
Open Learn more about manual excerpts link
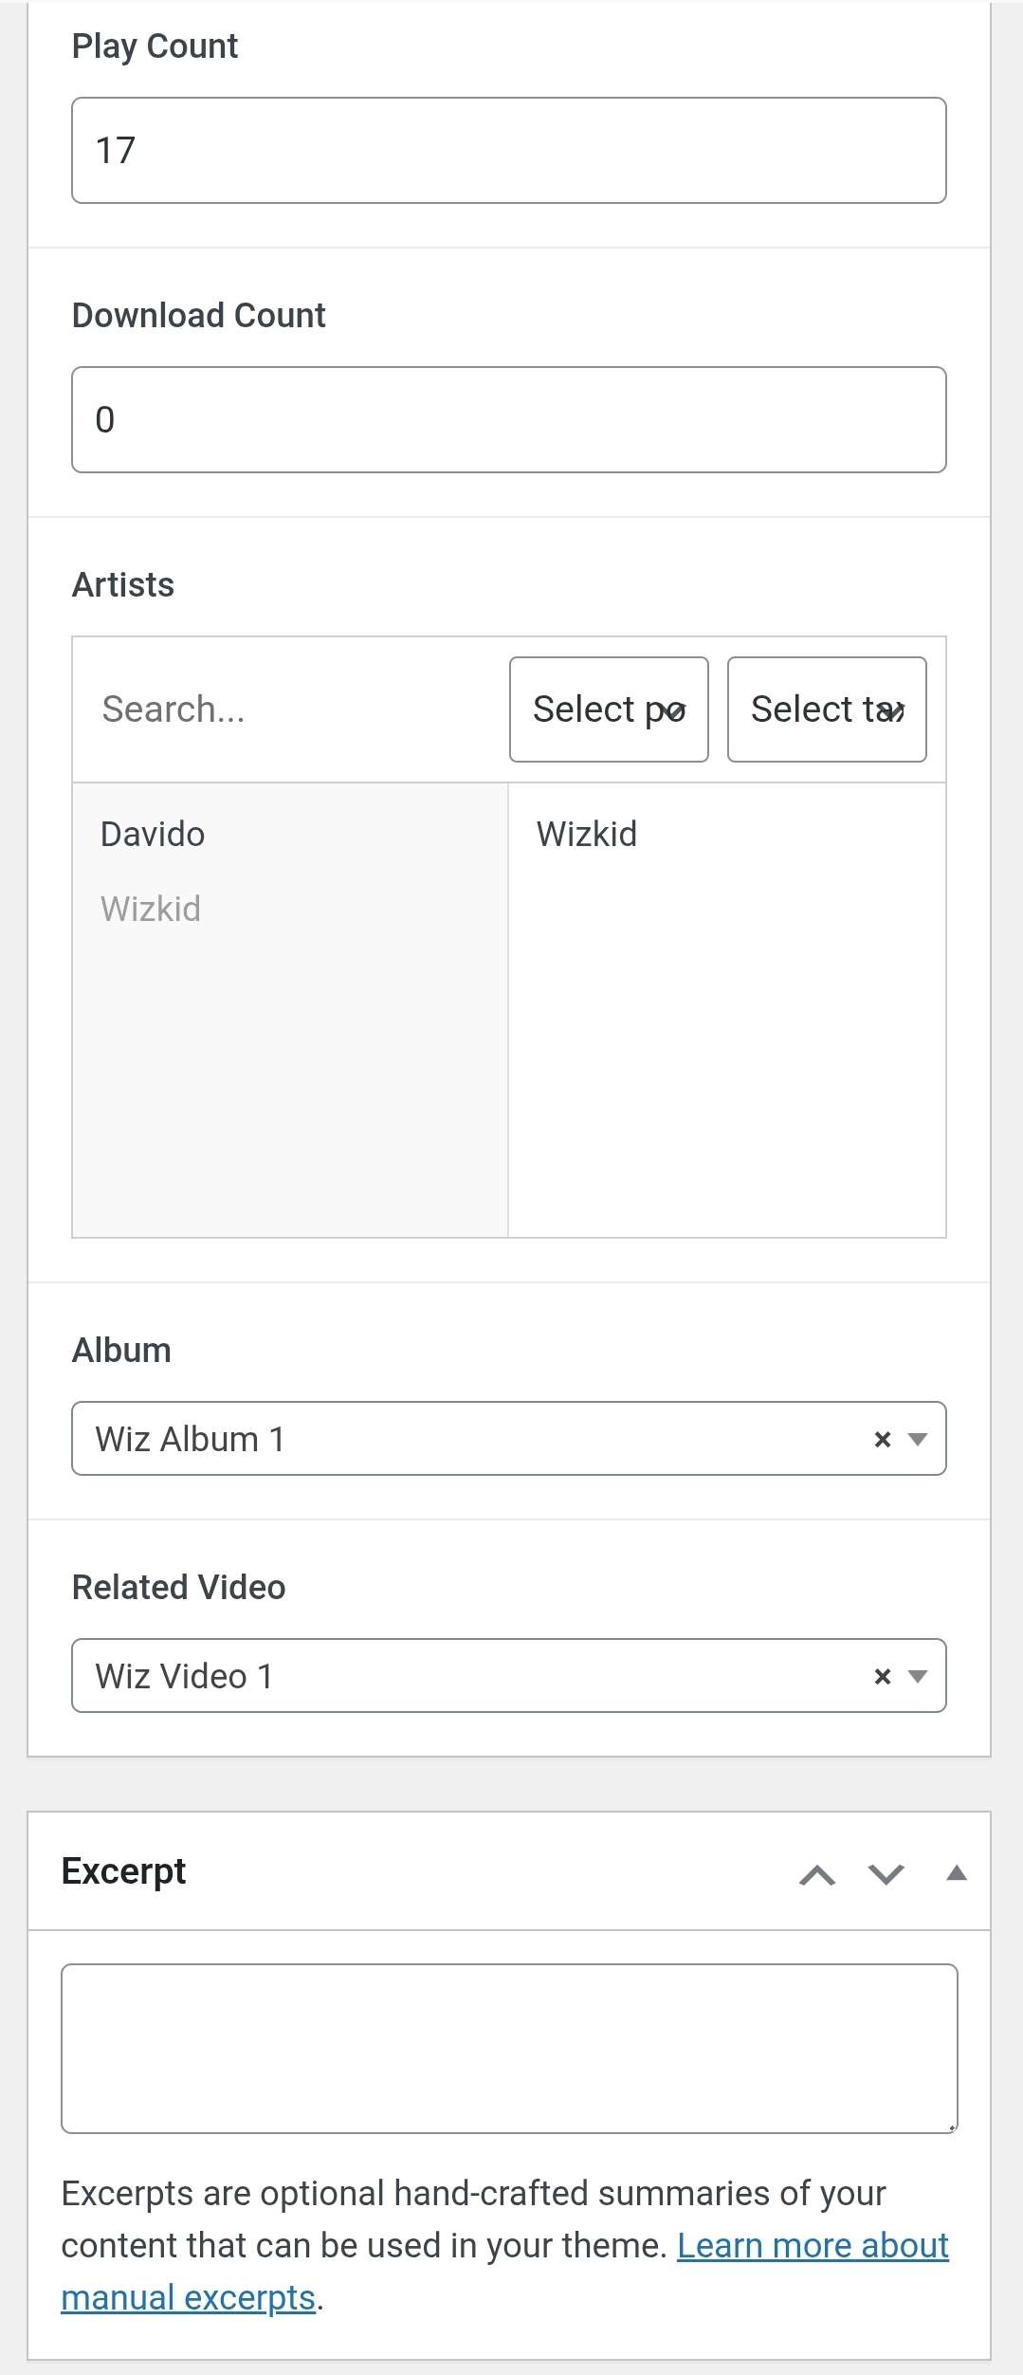tap(813, 2246)
